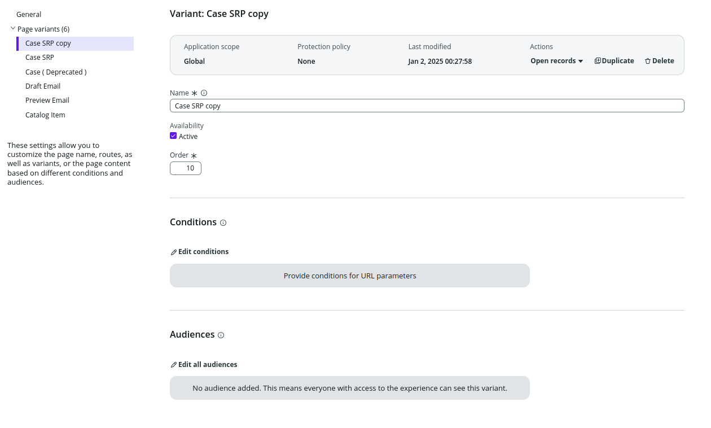The height and width of the screenshot is (428, 711).
Task: Uncheck the Active availability checkbox
Action: click(173, 136)
